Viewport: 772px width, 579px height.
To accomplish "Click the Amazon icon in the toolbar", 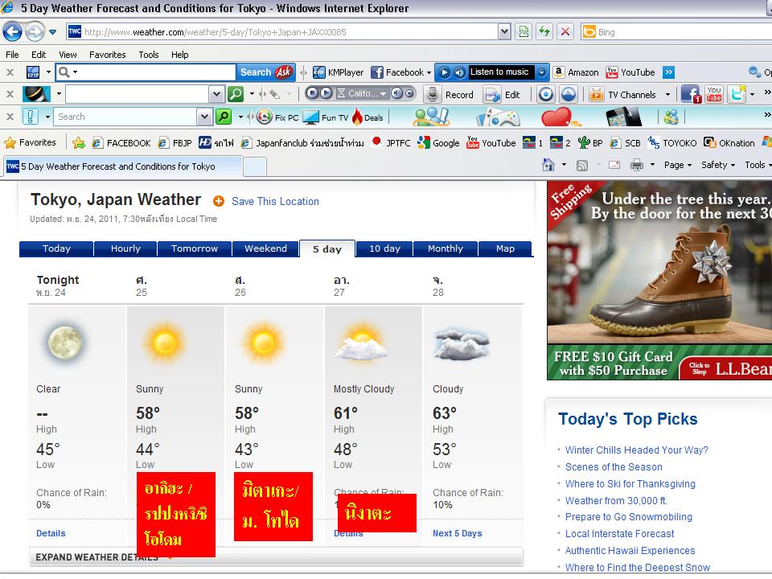I will [558, 72].
